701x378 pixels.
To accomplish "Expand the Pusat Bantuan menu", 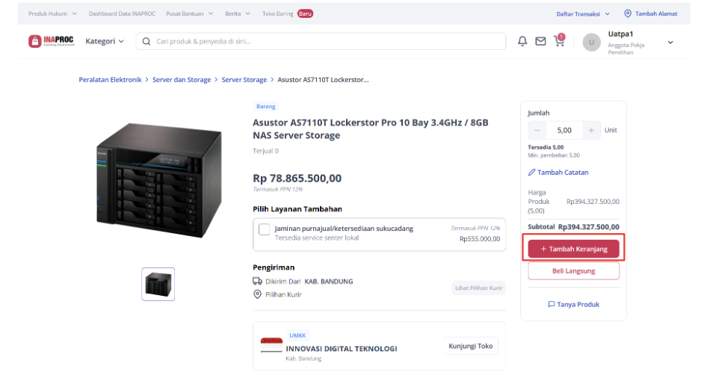I will tap(190, 13).
